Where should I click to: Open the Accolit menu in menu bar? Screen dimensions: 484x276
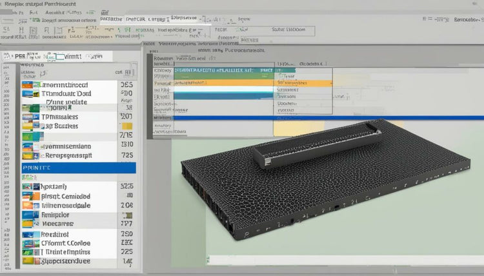coord(56,13)
